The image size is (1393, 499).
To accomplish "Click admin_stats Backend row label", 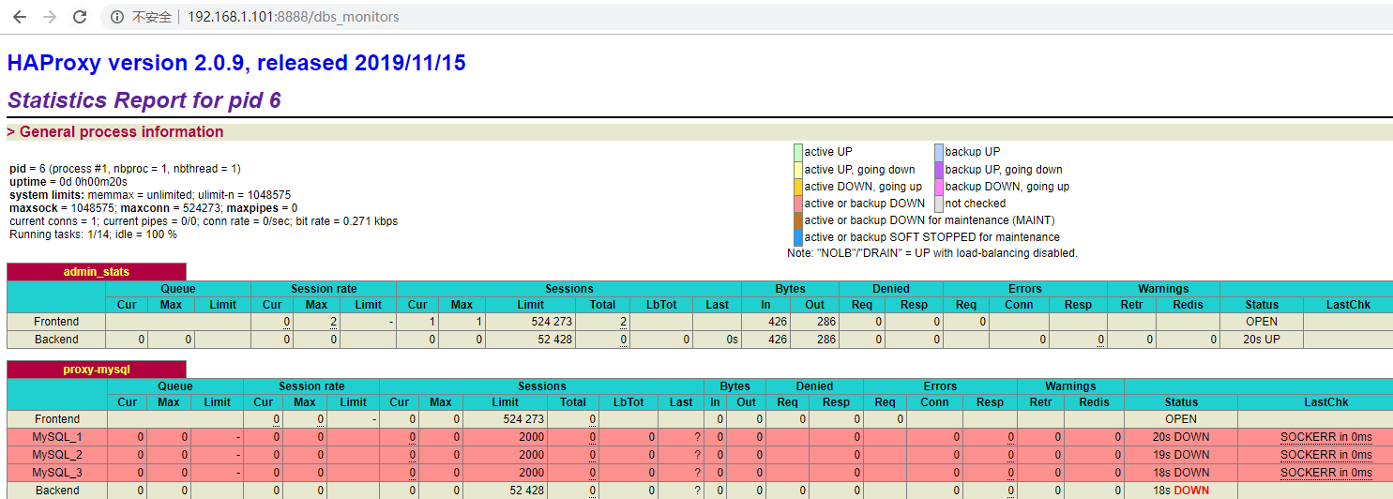I will click(56, 340).
